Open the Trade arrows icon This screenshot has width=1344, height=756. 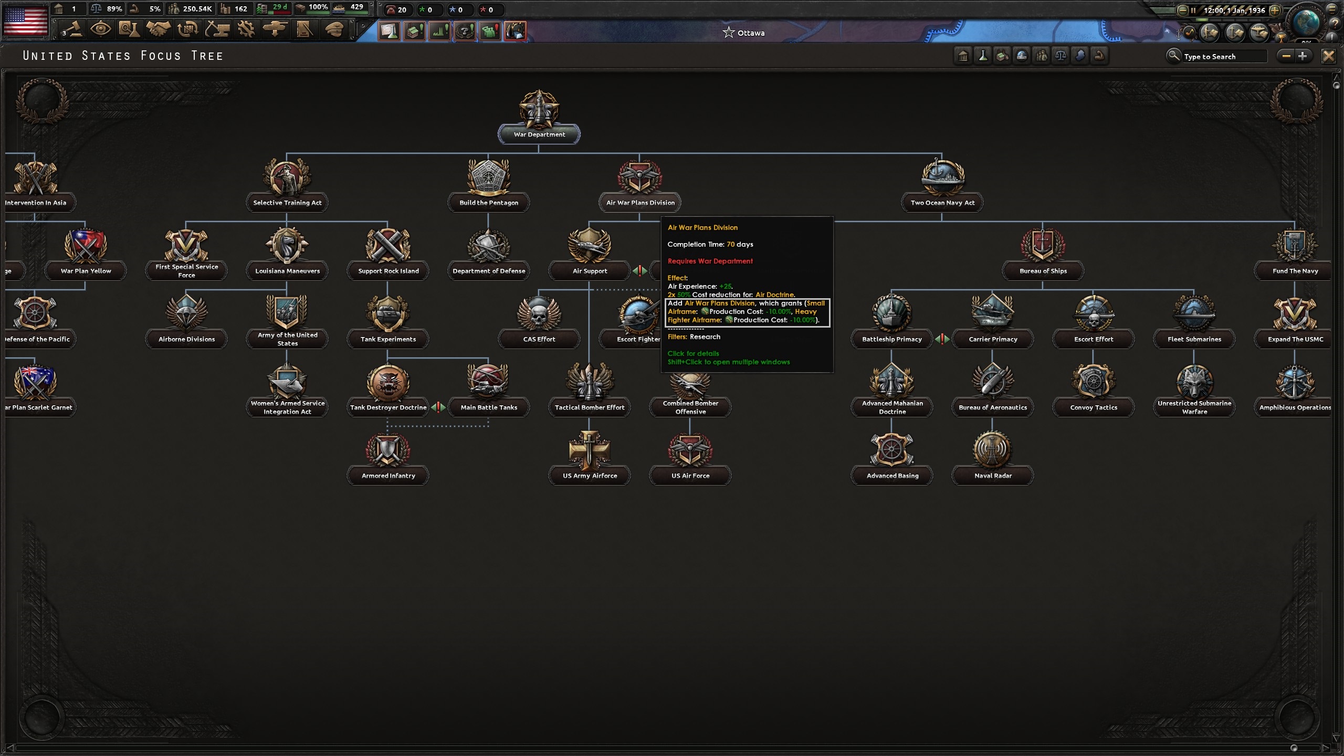(x=187, y=29)
